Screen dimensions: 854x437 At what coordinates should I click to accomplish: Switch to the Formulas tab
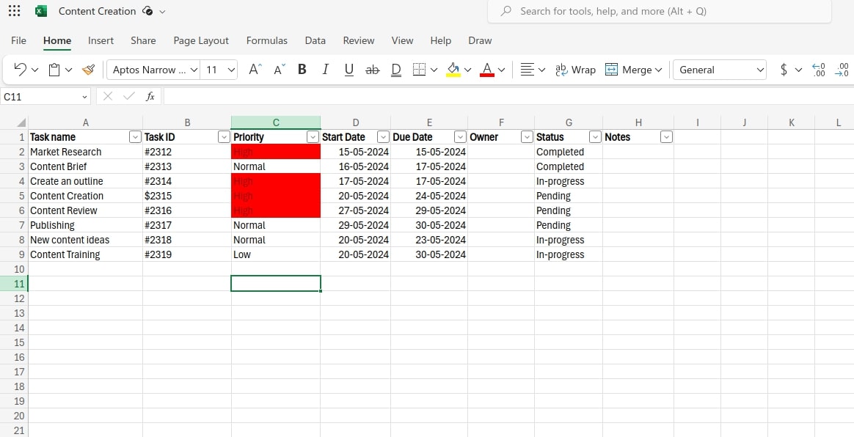tap(267, 40)
